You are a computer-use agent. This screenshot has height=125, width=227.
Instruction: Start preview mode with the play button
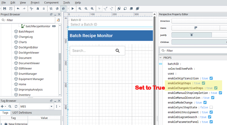point(73,9)
